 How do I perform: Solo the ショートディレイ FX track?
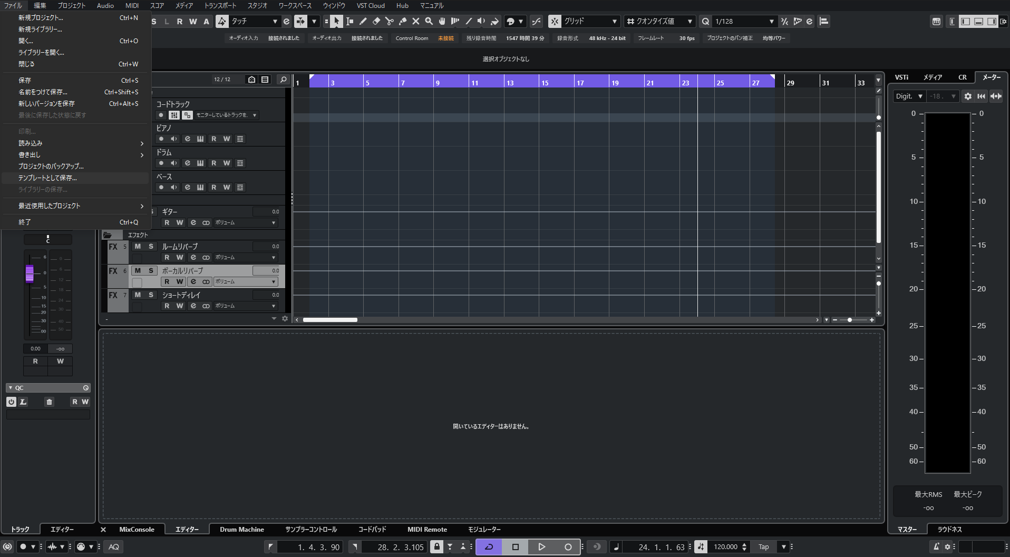151,295
